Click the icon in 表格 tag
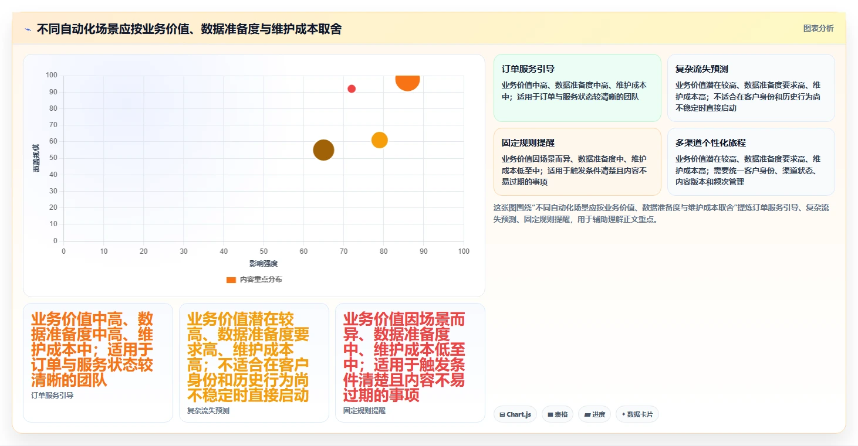The width and height of the screenshot is (858, 446). (550, 415)
